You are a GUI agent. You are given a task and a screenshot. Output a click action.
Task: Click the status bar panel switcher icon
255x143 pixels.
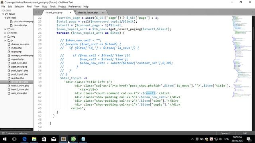pyautogui.click(x=3, y=133)
